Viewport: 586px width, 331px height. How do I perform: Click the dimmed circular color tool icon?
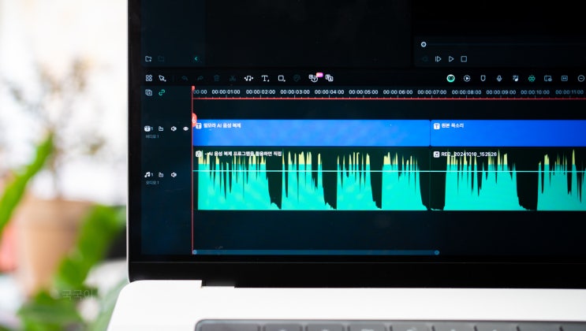click(x=297, y=78)
